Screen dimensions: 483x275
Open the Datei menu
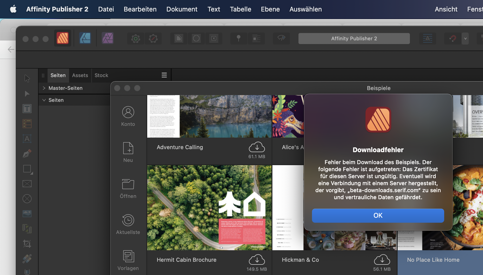click(x=106, y=9)
